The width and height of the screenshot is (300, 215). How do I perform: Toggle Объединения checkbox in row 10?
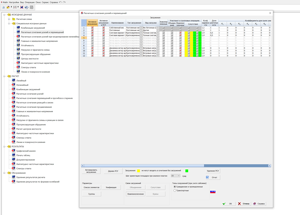click(172, 51)
